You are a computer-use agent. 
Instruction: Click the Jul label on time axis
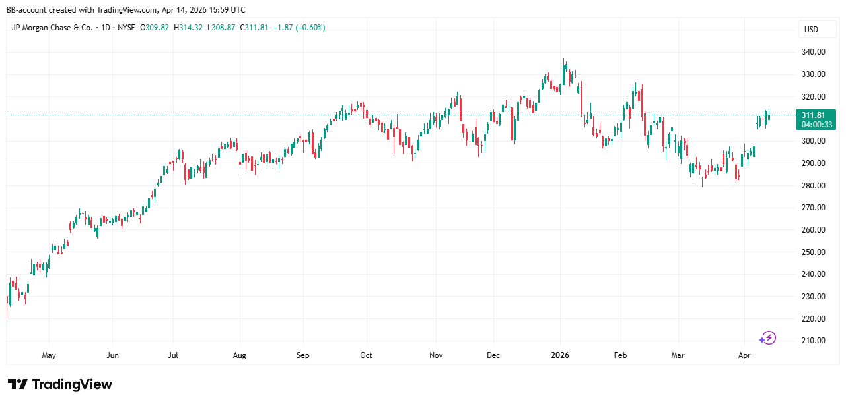click(x=172, y=355)
